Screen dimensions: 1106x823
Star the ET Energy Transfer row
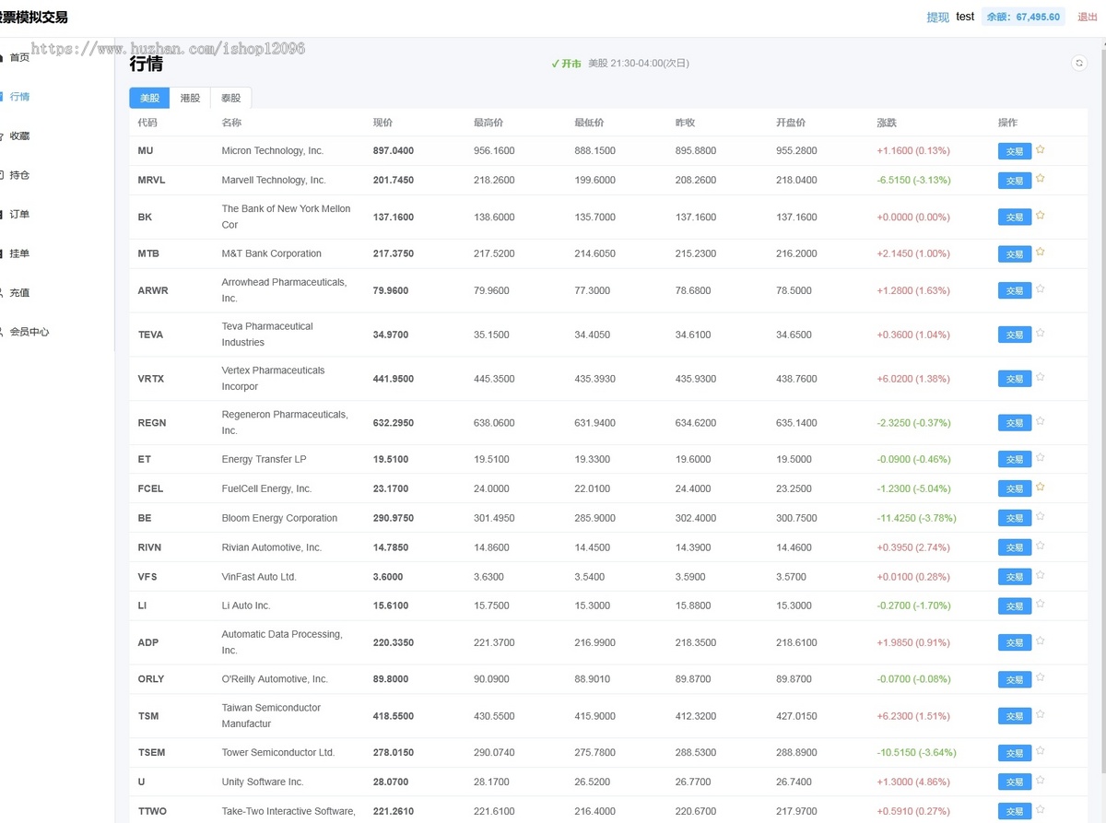(x=1040, y=458)
